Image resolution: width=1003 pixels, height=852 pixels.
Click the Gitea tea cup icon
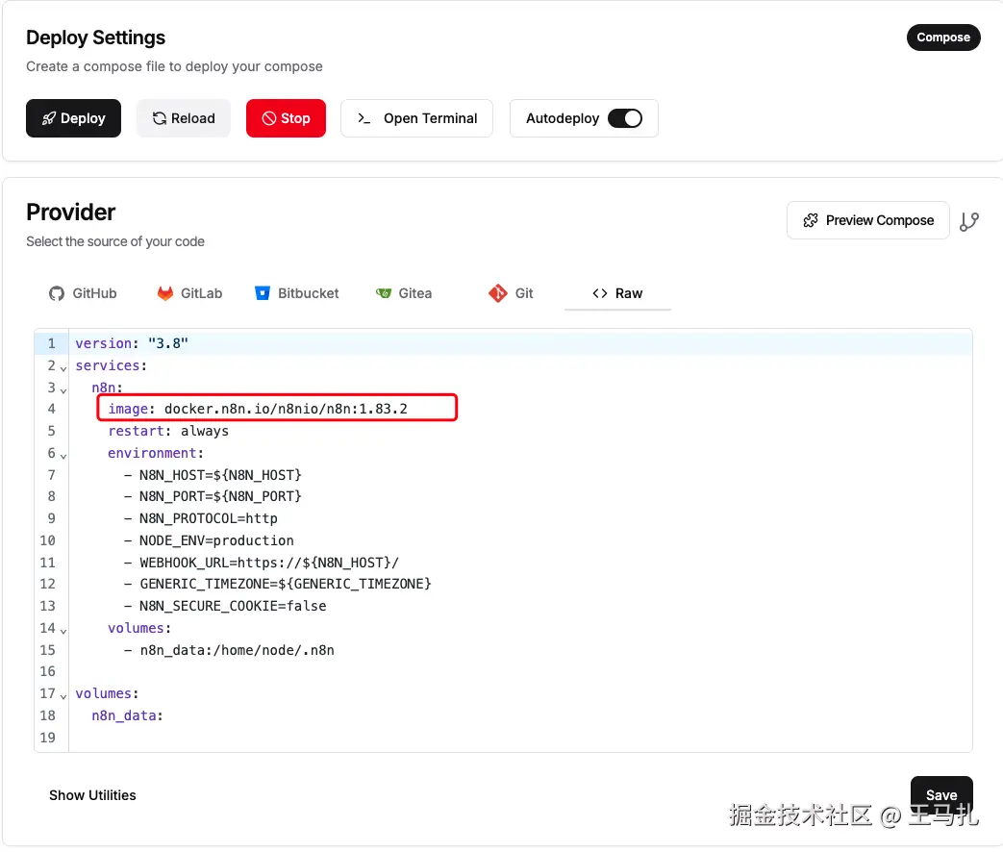click(383, 293)
